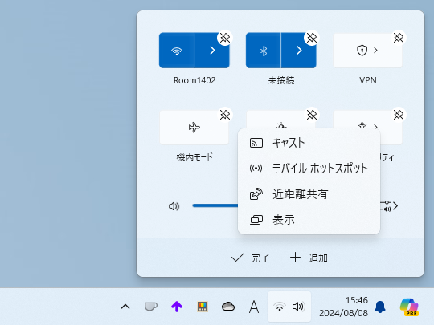Adjust the volume slider track
Screen dimensions: 434x325
pos(215,205)
